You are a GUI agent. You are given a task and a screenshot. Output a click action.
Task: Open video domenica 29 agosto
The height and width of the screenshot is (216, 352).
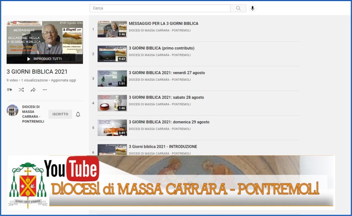pos(169,122)
